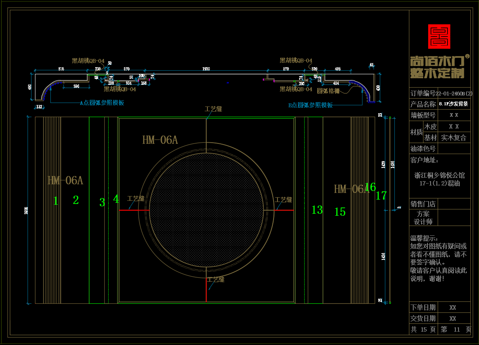This screenshot has height=345, width=479.
Task: Pick the 815 dimension at top left
Action: [61, 69]
